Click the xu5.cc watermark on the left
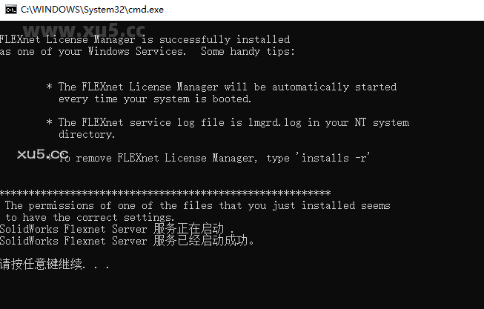 42,154
